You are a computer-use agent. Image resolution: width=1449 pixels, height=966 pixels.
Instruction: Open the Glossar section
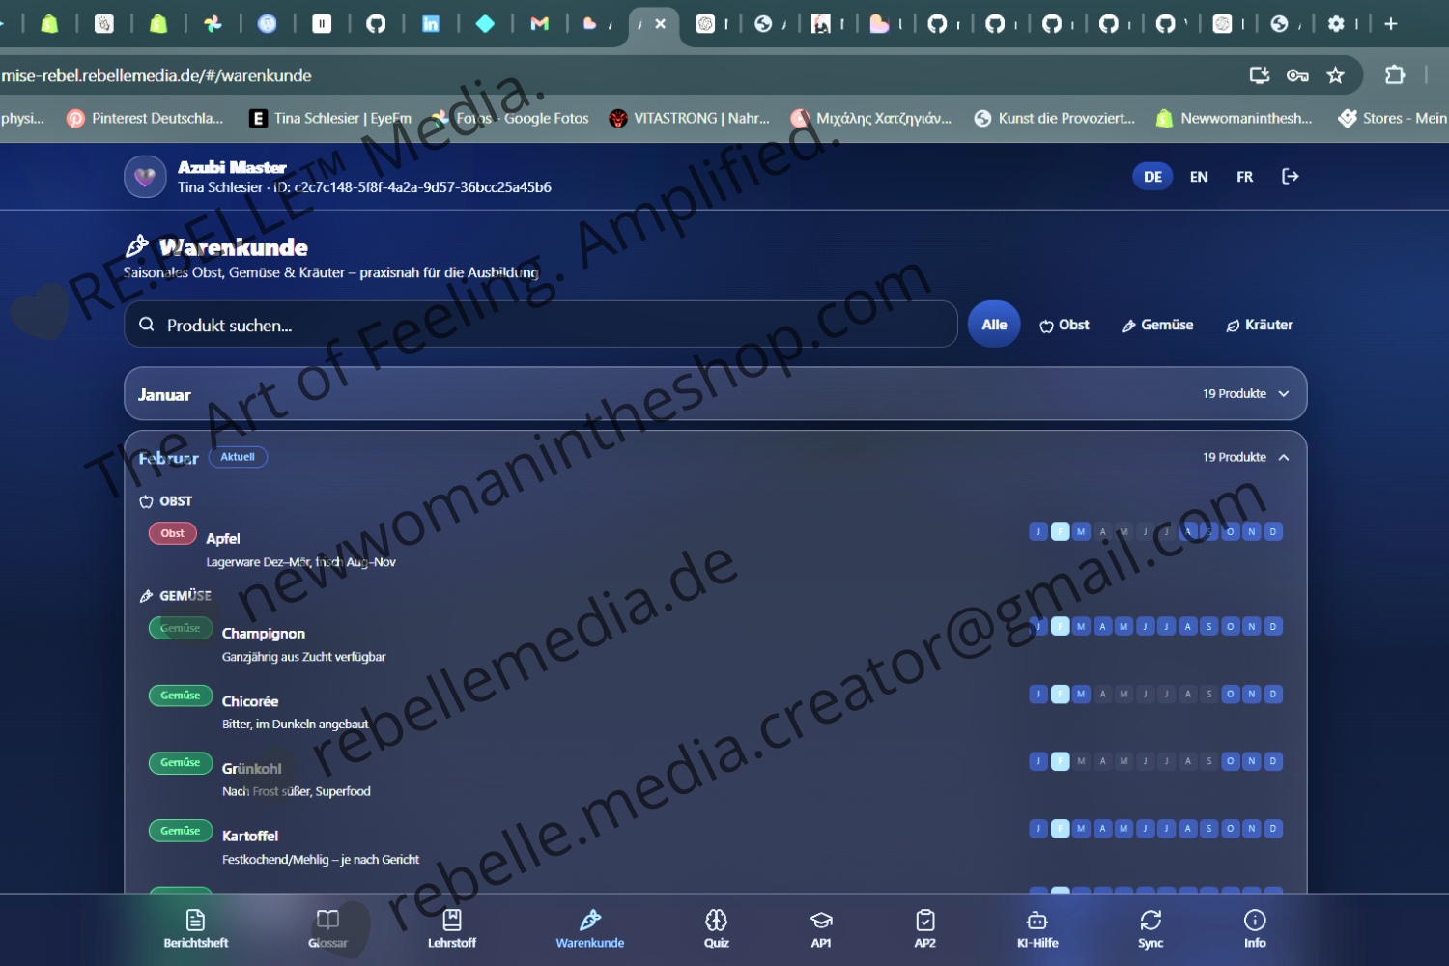[x=327, y=928]
